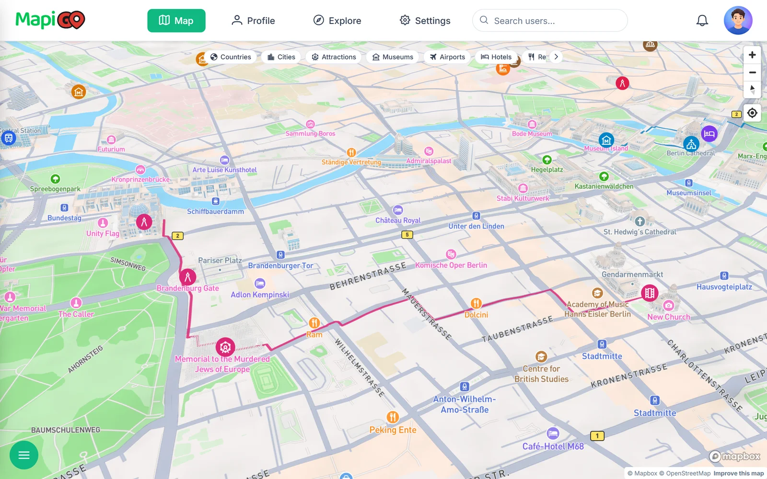Open the green hamburger menu button
The height and width of the screenshot is (479, 767).
pyautogui.click(x=24, y=455)
